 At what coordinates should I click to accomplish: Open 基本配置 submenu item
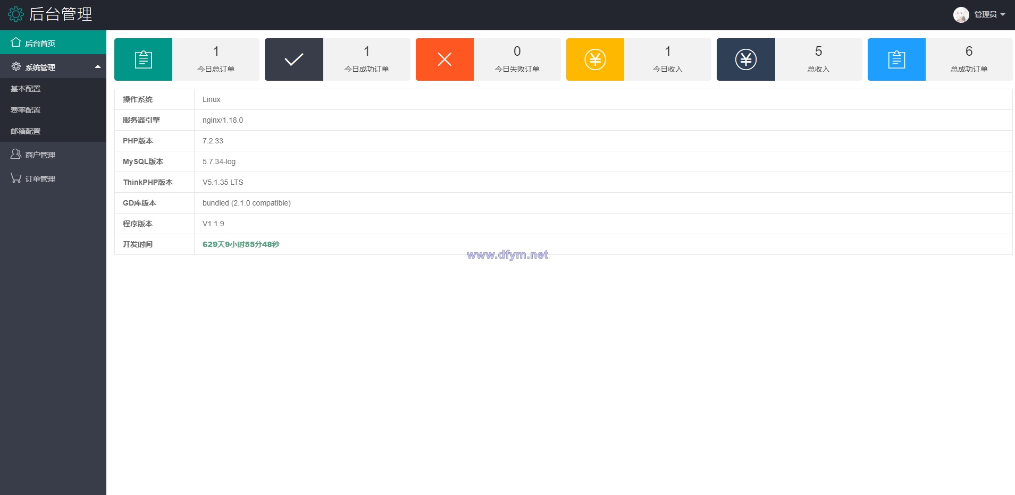pyautogui.click(x=53, y=89)
